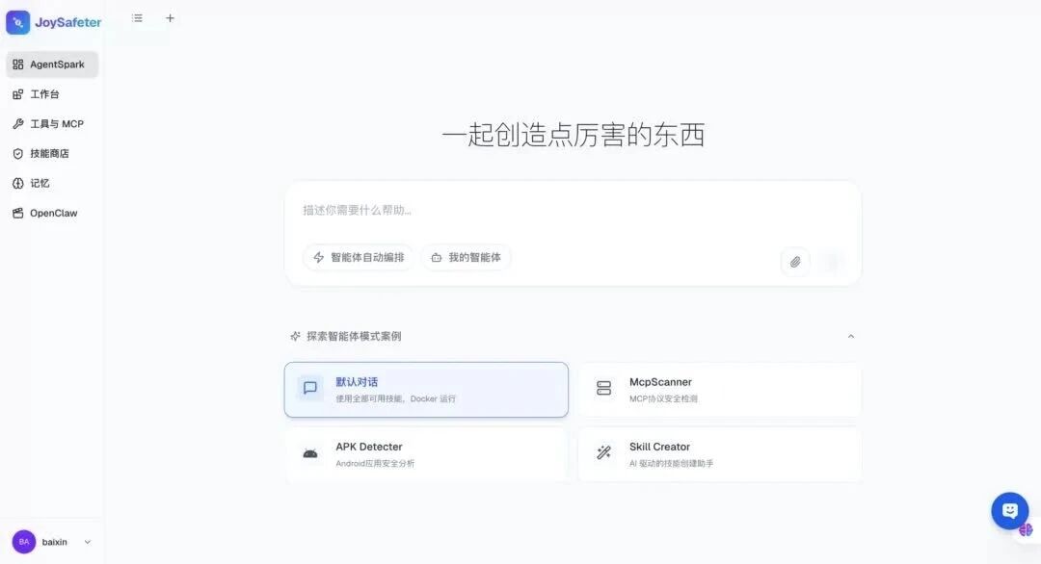Click the 智能体自动编排 button

click(x=359, y=257)
